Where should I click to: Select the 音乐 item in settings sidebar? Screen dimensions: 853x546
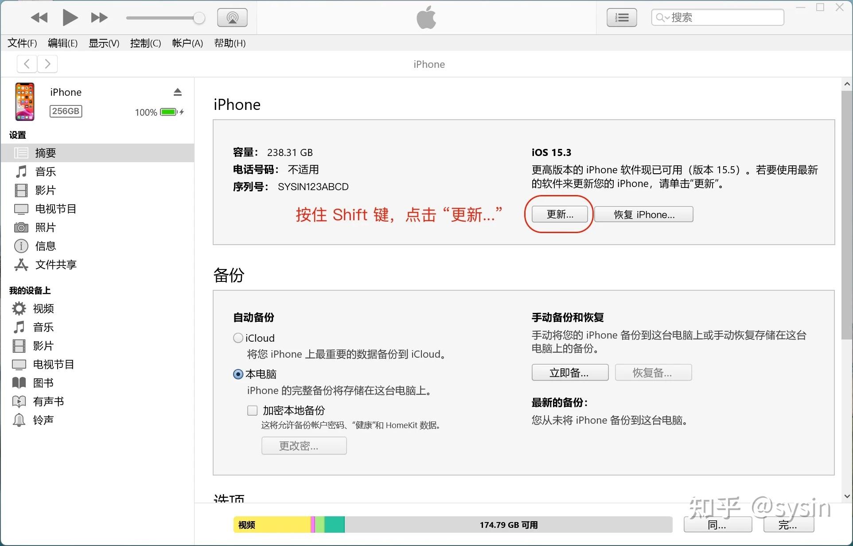click(x=45, y=172)
